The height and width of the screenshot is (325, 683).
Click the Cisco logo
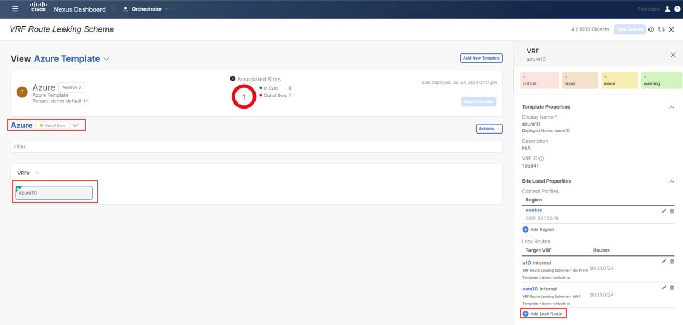(x=38, y=8)
